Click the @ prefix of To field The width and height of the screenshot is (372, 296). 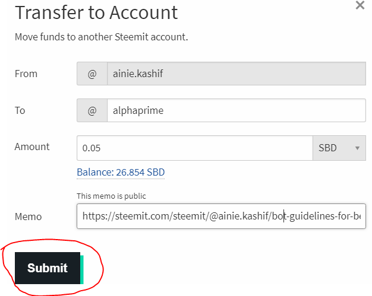pos(92,110)
